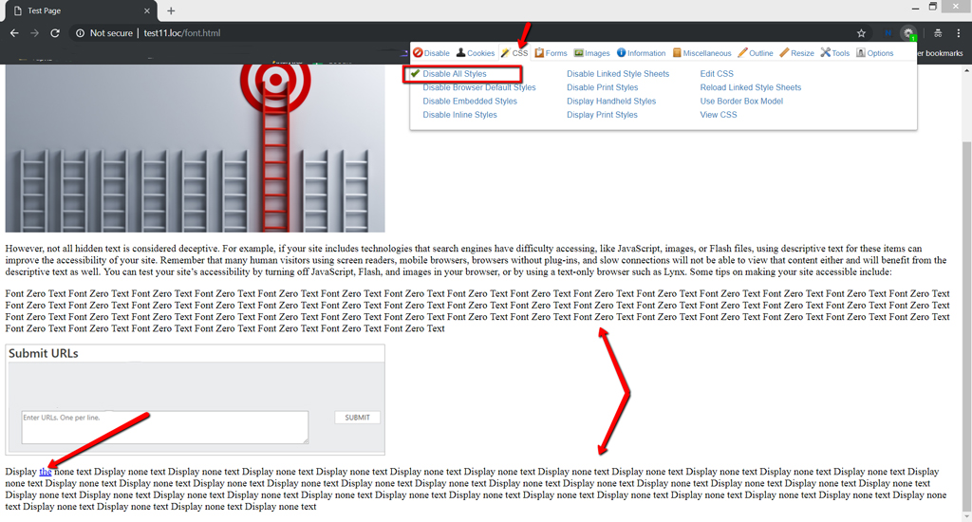Select the Test Page tab
This screenshot has width=972, height=522.
(81, 10)
